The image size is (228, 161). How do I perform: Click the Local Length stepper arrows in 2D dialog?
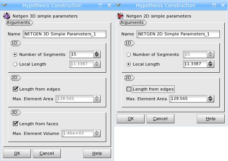click(x=210, y=64)
